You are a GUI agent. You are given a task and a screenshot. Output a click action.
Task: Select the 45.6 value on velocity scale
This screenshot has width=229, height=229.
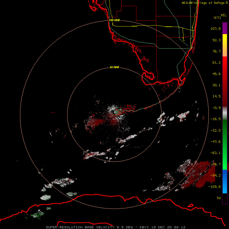217,74
